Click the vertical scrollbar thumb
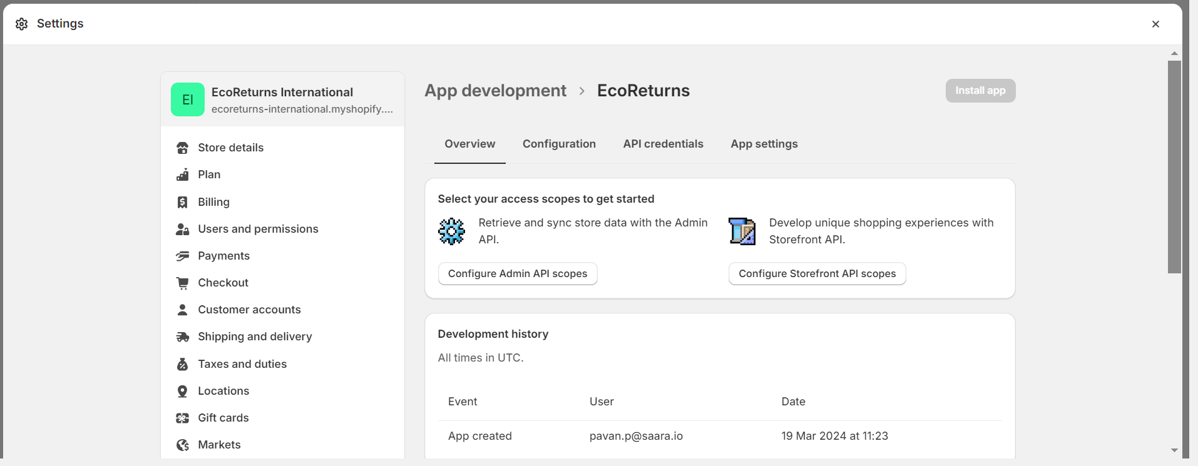Screen dimensions: 1198x466 [1174, 166]
